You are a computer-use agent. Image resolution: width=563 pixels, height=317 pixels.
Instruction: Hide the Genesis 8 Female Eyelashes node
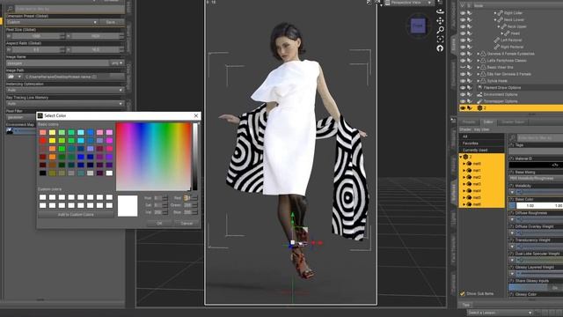click(463, 54)
